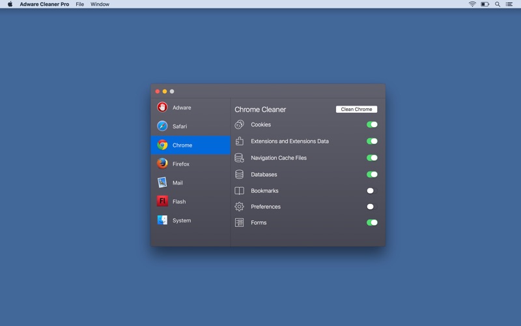Select the Safari sidebar label
This screenshot has width=521, height=326.
click(180, 126)
